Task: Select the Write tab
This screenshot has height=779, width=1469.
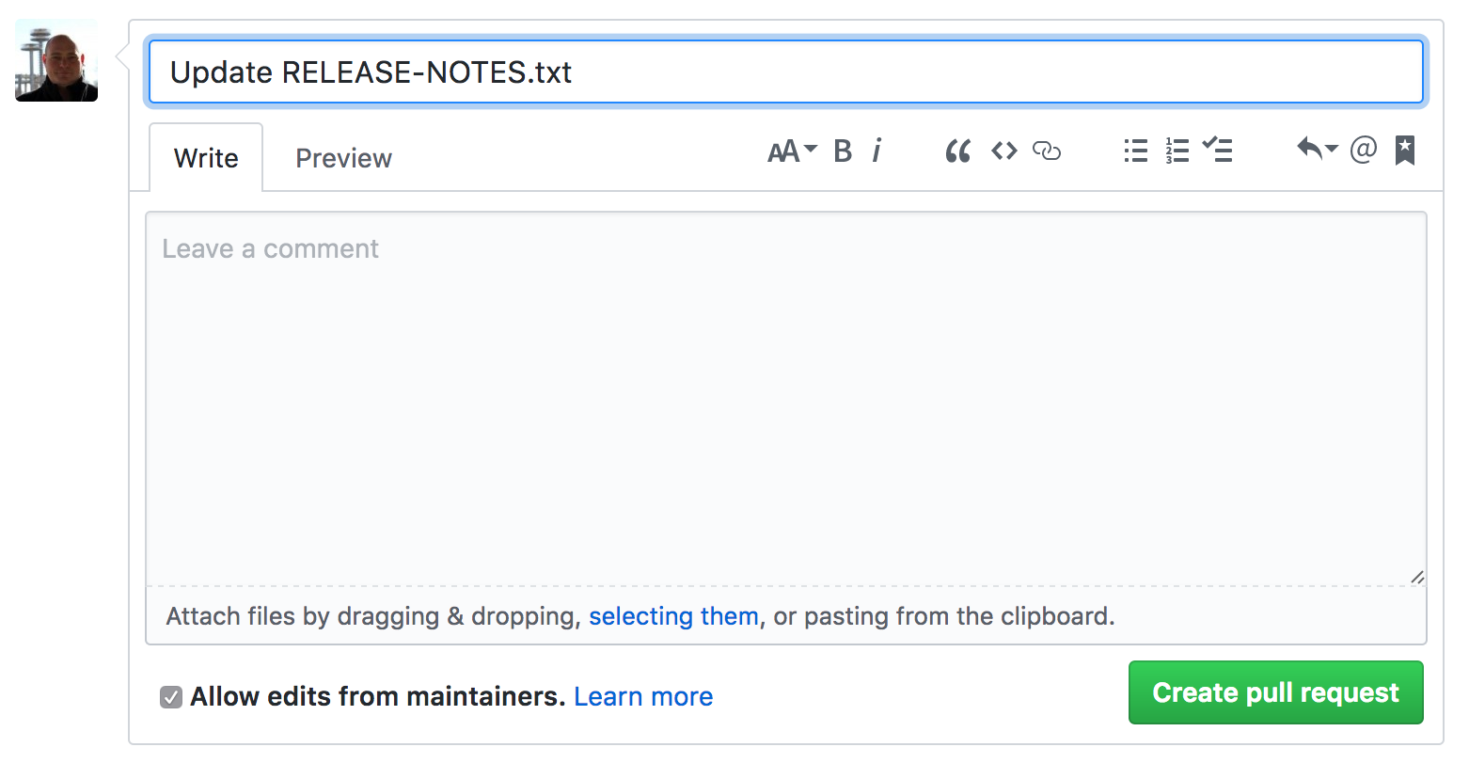Action: [x=206, y=157]
